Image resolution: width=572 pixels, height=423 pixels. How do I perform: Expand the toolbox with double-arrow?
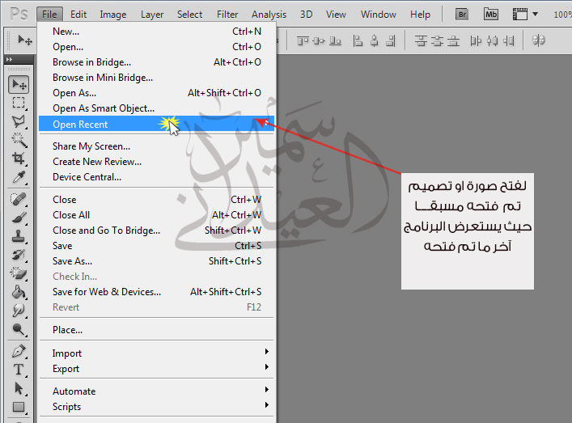coord(9,59)
